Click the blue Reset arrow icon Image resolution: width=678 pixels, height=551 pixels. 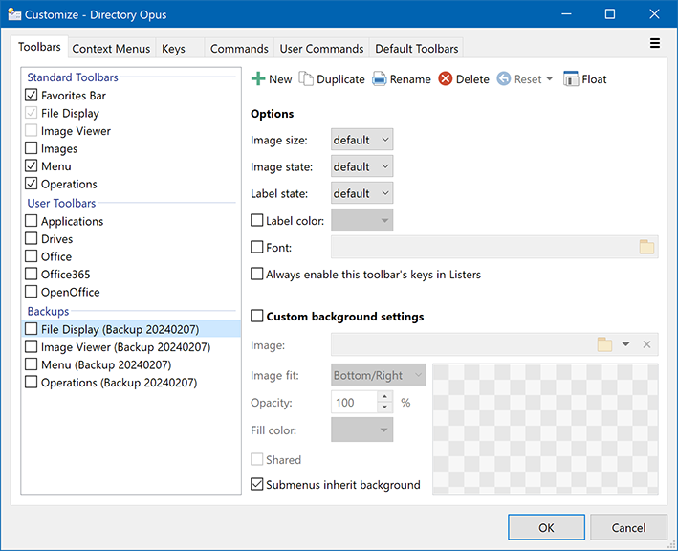pos(504,79)
